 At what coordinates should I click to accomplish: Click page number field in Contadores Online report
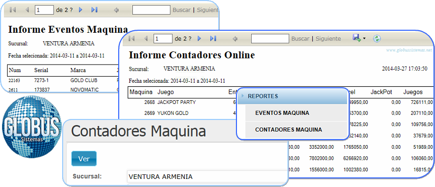[163, 39]
